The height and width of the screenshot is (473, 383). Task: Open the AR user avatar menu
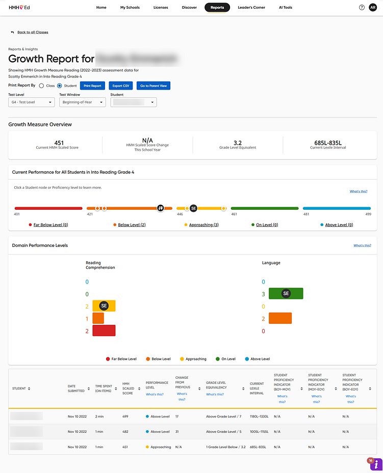(373, 8)
